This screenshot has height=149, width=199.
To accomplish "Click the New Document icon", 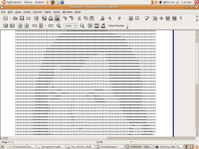I will (5, 18).
